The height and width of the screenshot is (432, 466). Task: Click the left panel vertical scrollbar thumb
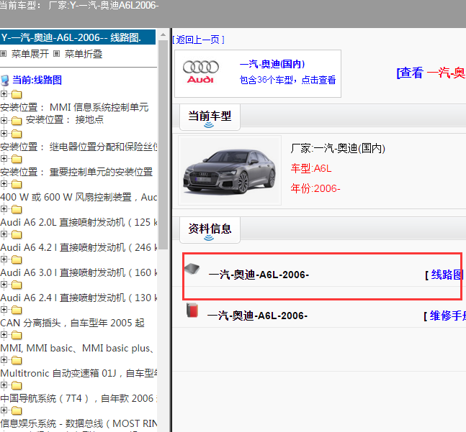[x=163, y=145]
